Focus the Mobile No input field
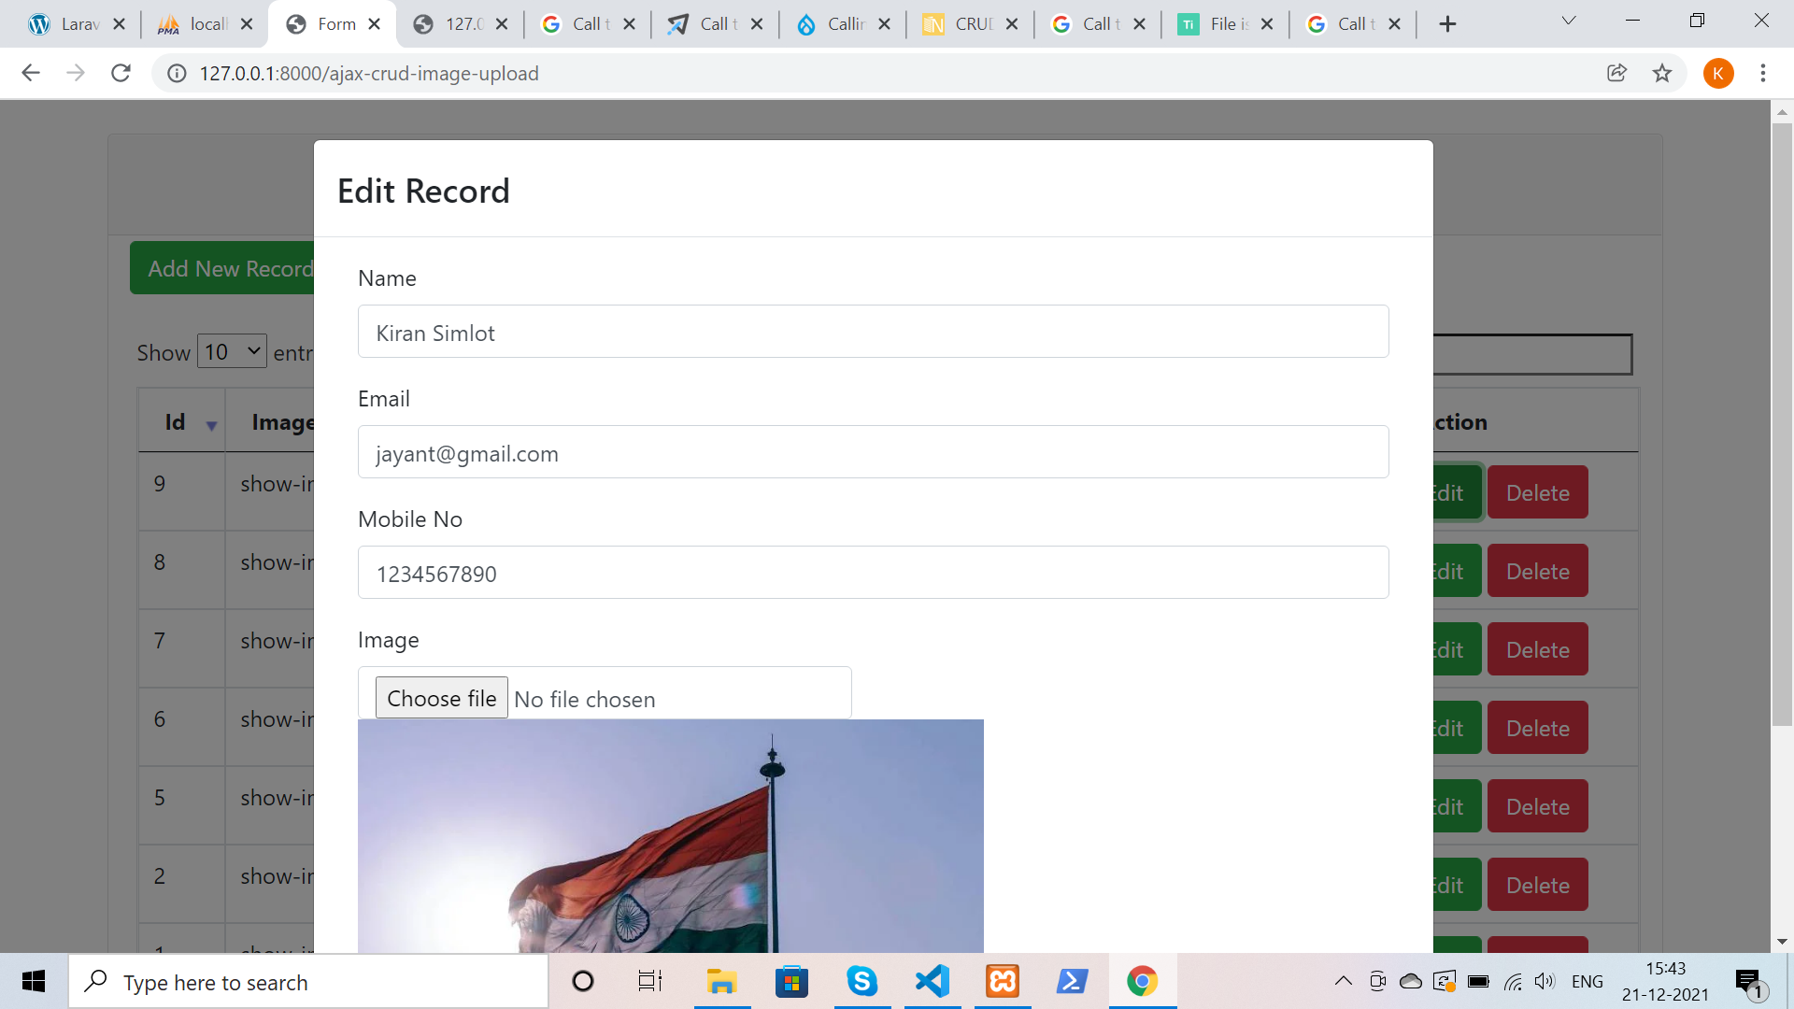The height and width of the screenshot is (1009, 1794). pos(873,573)
